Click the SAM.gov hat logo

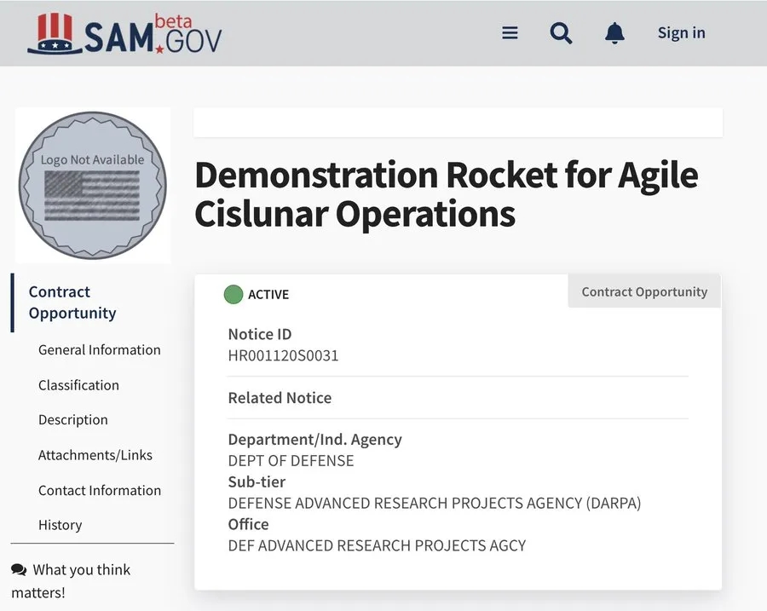click(x=55, y=34)
